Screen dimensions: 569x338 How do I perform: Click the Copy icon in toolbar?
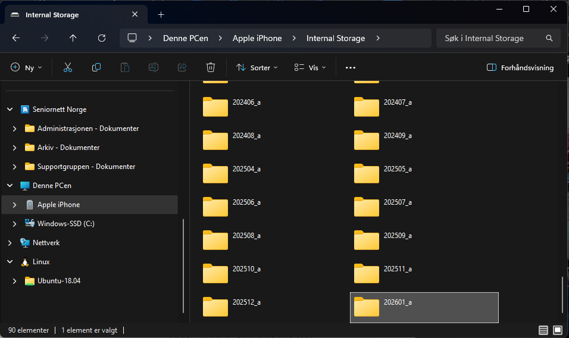tap(96, 68)
